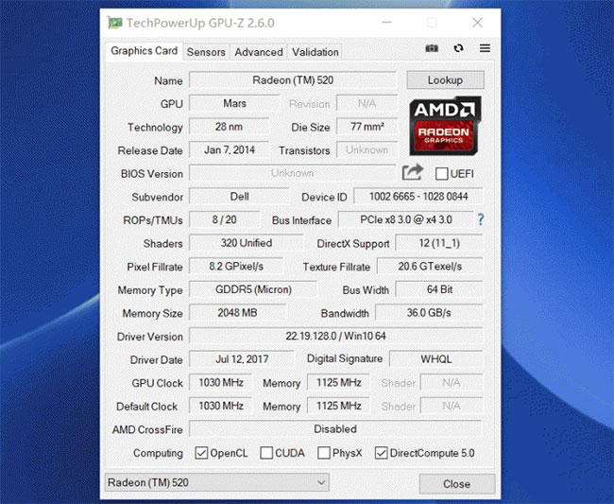Click the BIOS Version field showing Unknown
The height and width of the screenshot is (504, 614).
[x=293, y=173]
